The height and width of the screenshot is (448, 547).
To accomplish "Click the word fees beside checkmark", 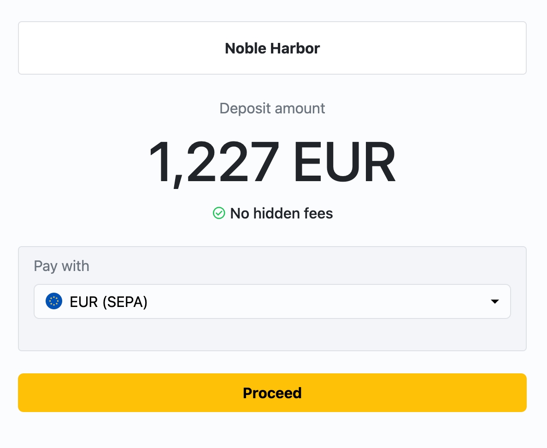I will coord(316,214).
